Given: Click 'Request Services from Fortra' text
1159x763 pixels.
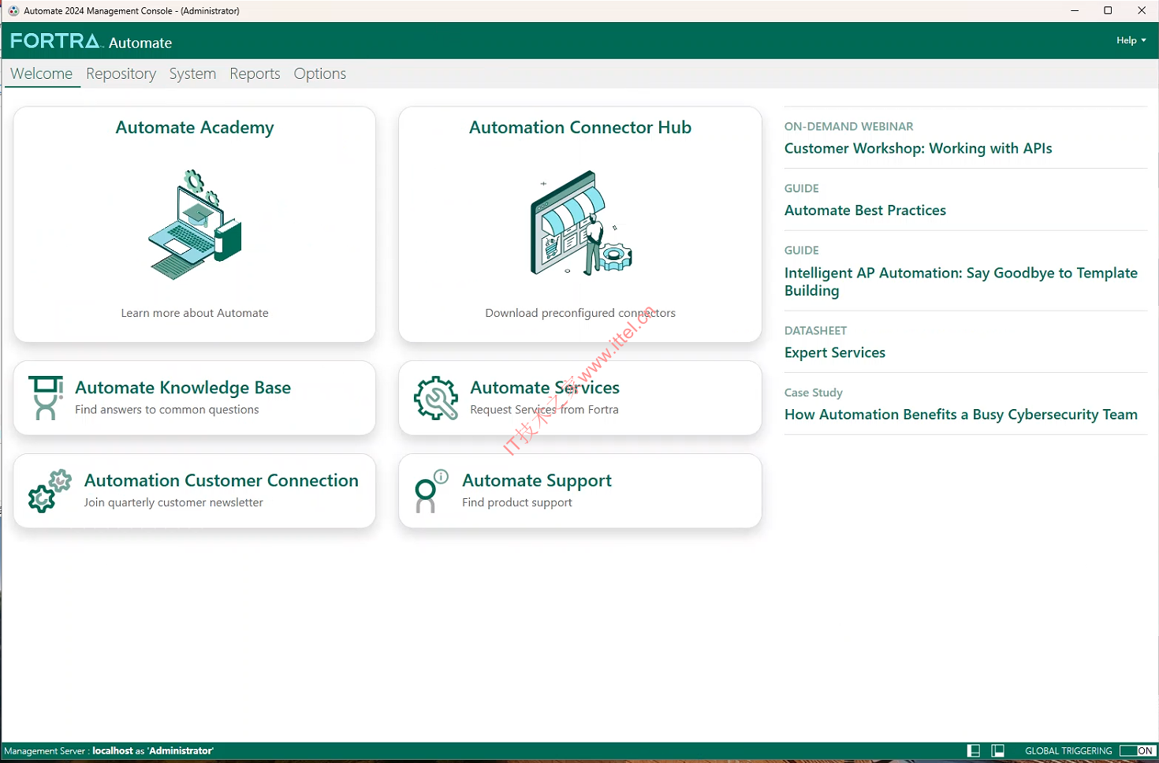Looking at the screenshot, I should [544, 410].
